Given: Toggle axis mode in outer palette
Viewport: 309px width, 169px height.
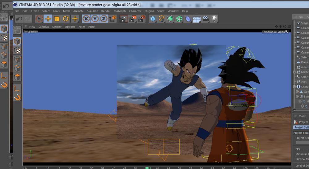Looking at the screenshot, I should coord(4,76).
